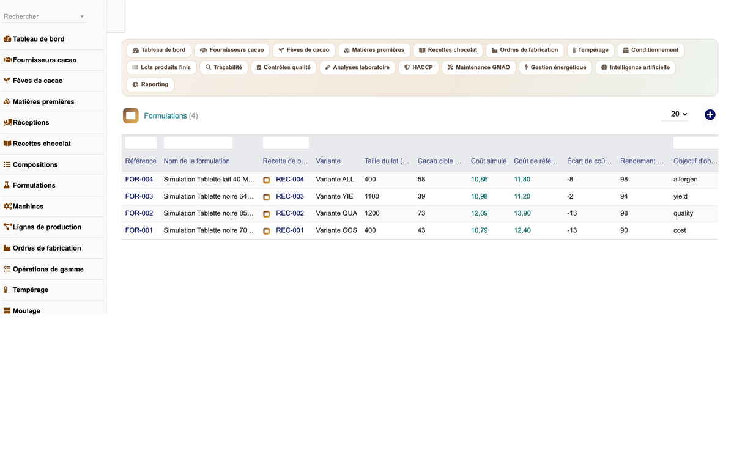Click the Formulations title link

(165, 115)
